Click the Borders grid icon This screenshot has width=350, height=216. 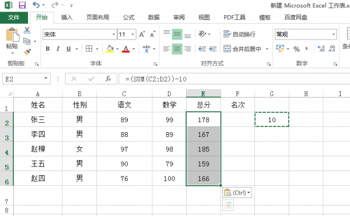coord(89,48)
